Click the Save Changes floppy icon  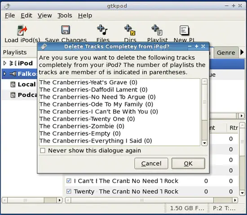click(66, 30)
